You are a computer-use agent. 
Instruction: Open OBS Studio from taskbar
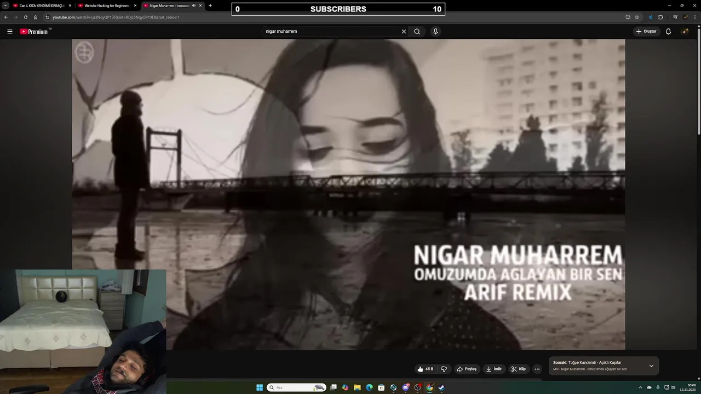(x=417, y=387)
